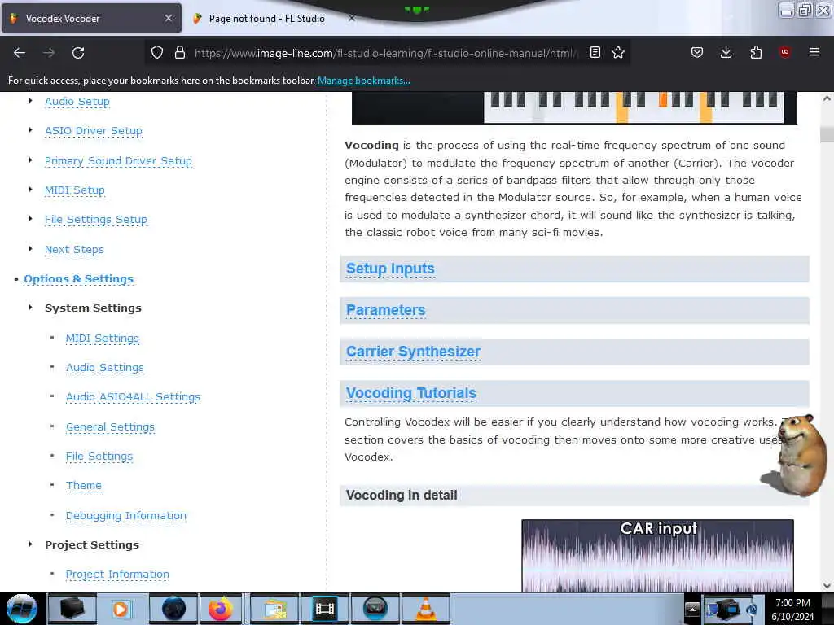Click the Vocoding in detail heading

402,496
